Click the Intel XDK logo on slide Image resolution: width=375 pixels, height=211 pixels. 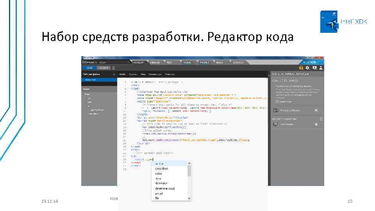click(x=344, y=21)
